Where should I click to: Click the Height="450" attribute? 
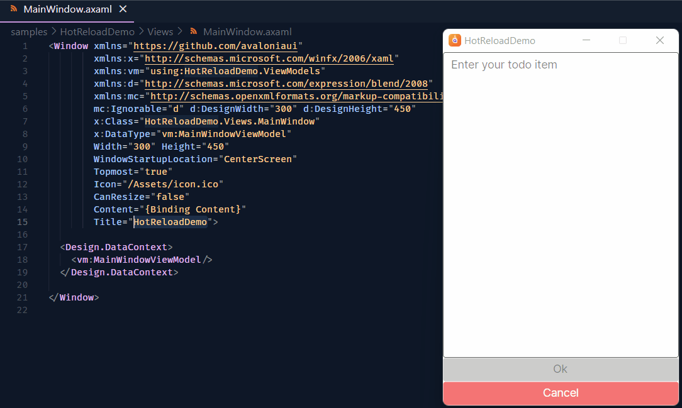click(x=195, y=147)
